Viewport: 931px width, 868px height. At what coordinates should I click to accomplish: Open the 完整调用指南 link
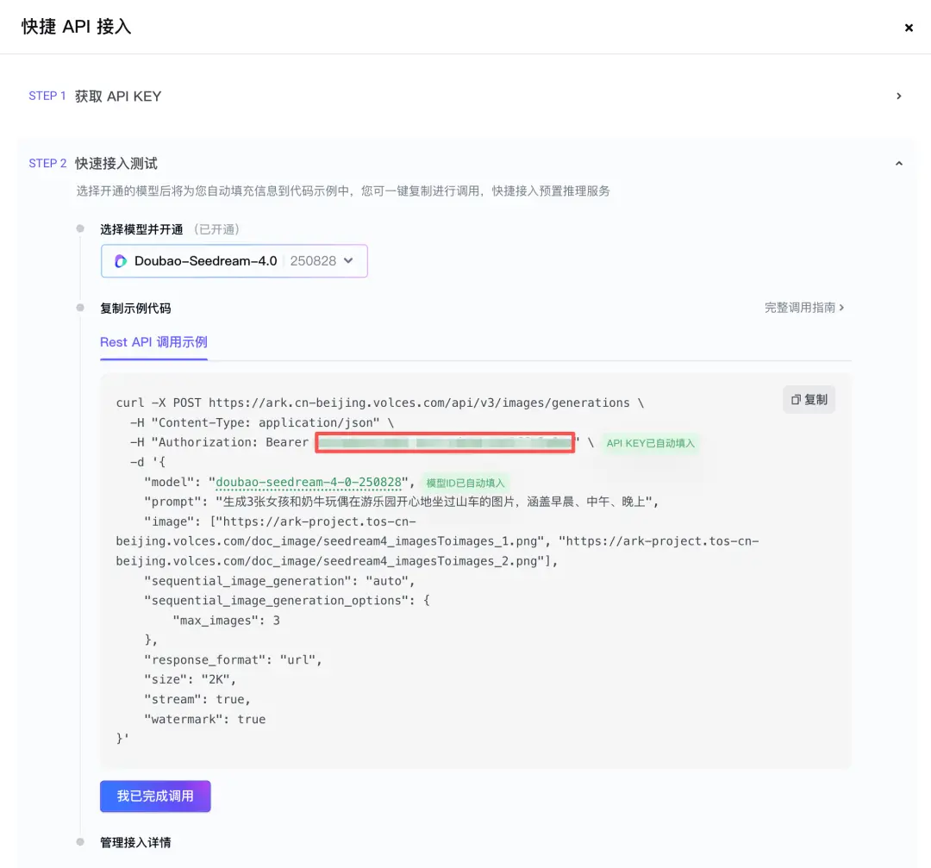click(803, 308)
